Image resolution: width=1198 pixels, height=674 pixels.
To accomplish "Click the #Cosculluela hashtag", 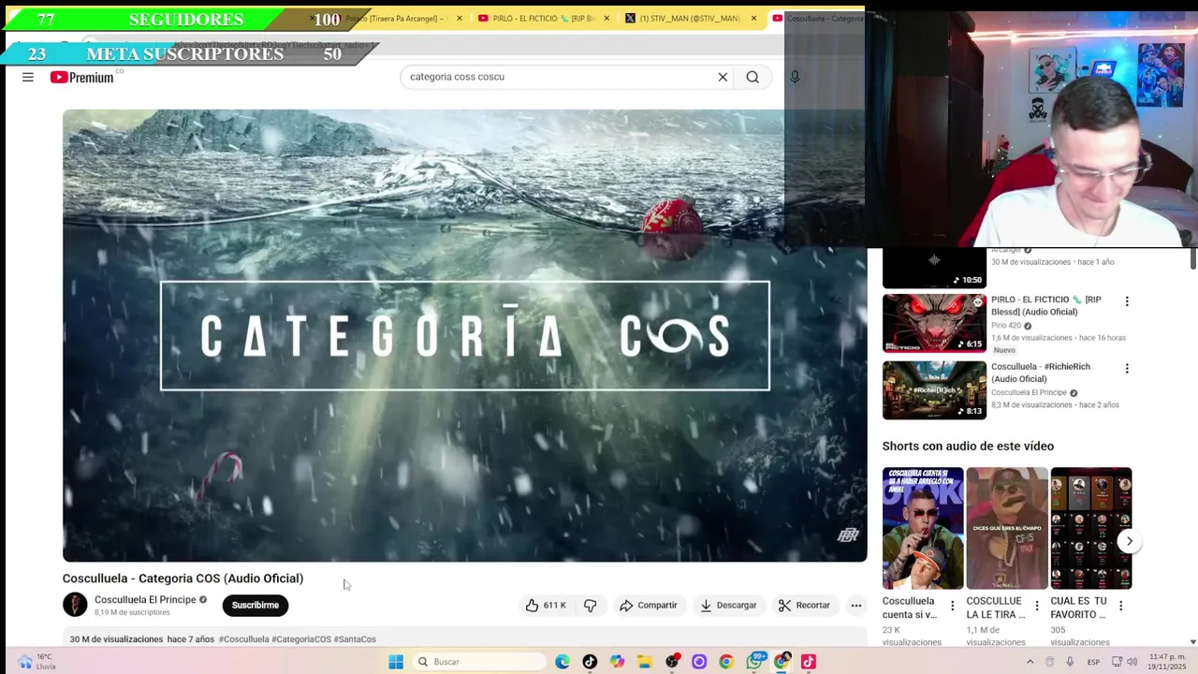I will [243, 639].
